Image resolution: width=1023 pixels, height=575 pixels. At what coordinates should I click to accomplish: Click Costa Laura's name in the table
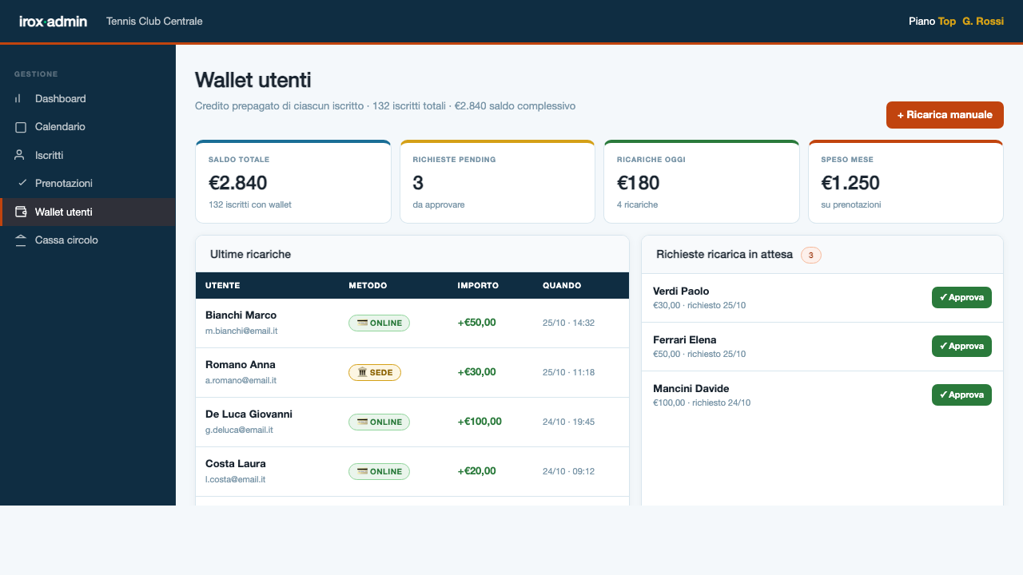click(x=236, y=464)
